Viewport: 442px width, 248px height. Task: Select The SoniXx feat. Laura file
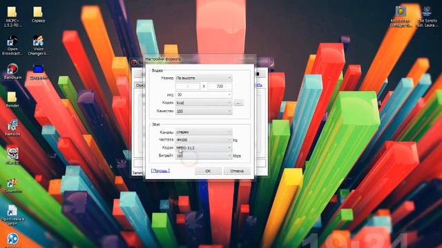[427, 17]
